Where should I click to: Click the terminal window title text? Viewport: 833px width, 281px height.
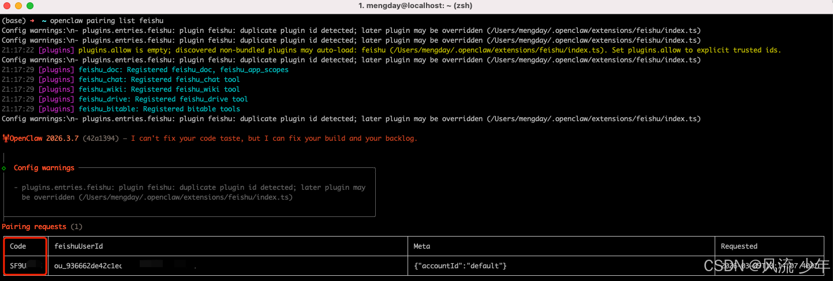(x=416, y=6)
